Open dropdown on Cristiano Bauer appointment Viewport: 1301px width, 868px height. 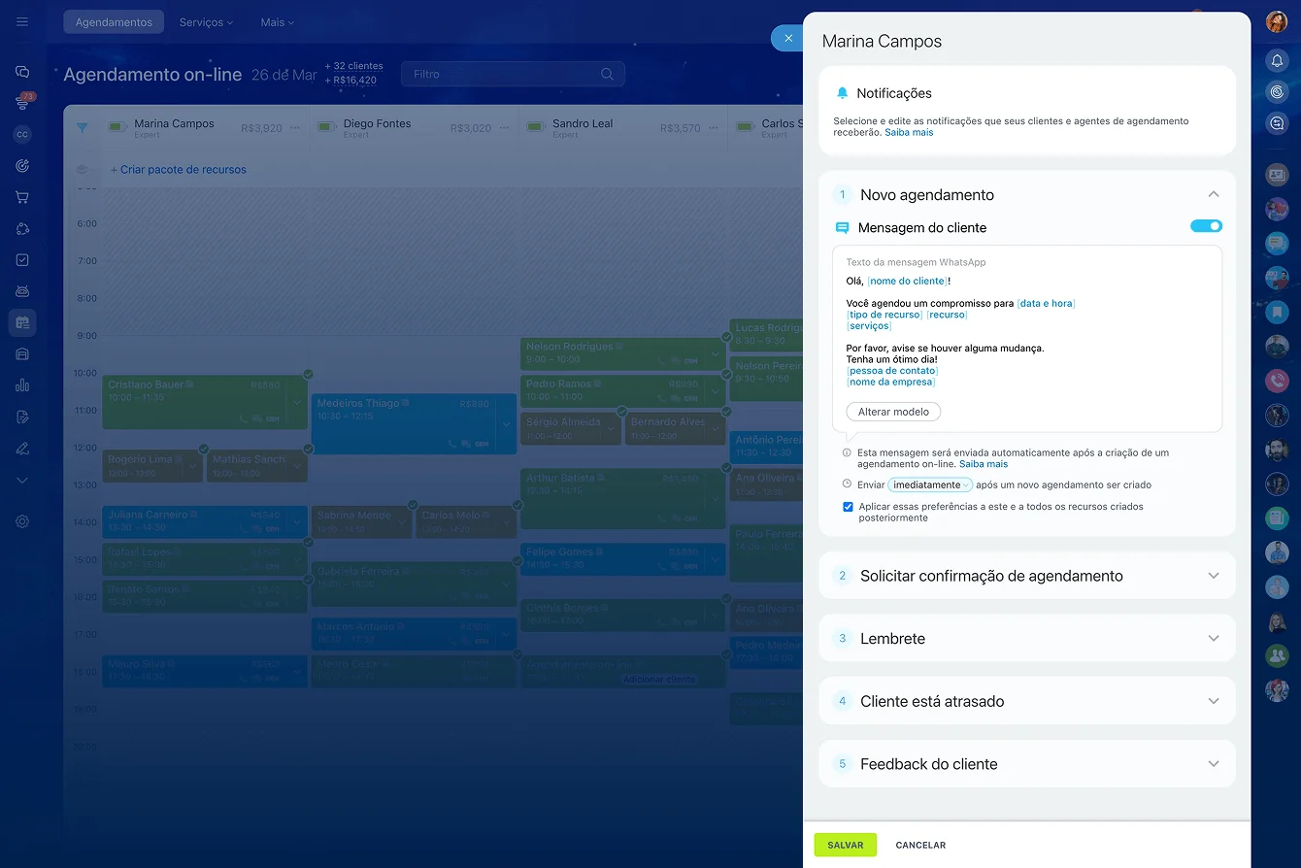click(296, 402)
